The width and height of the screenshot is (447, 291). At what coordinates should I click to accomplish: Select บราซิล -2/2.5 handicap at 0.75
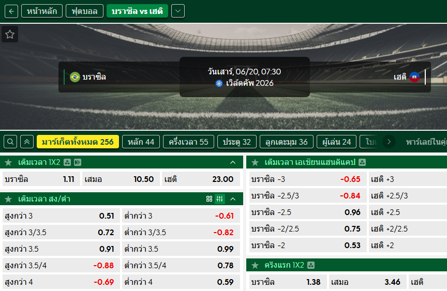tap(308, 228)
